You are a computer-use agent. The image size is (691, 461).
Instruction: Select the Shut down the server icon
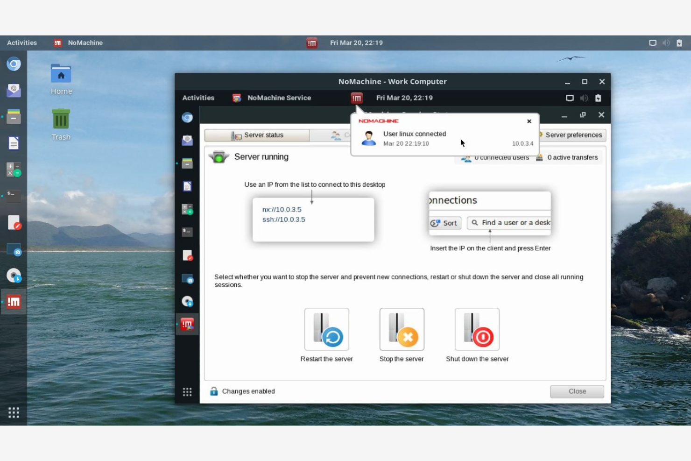pos(476,329)
